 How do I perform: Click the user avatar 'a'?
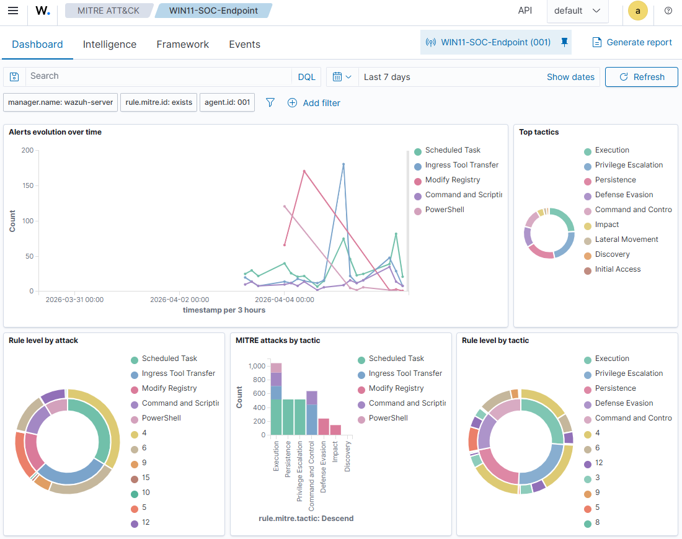(x=637, y=11)
